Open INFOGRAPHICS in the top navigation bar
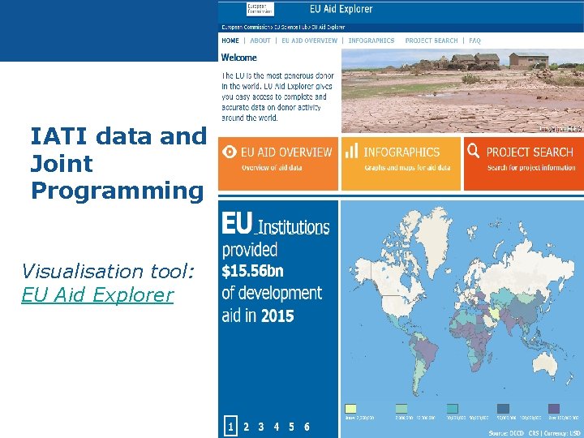This screenshot has height=438, width=584. coord(371,41)
